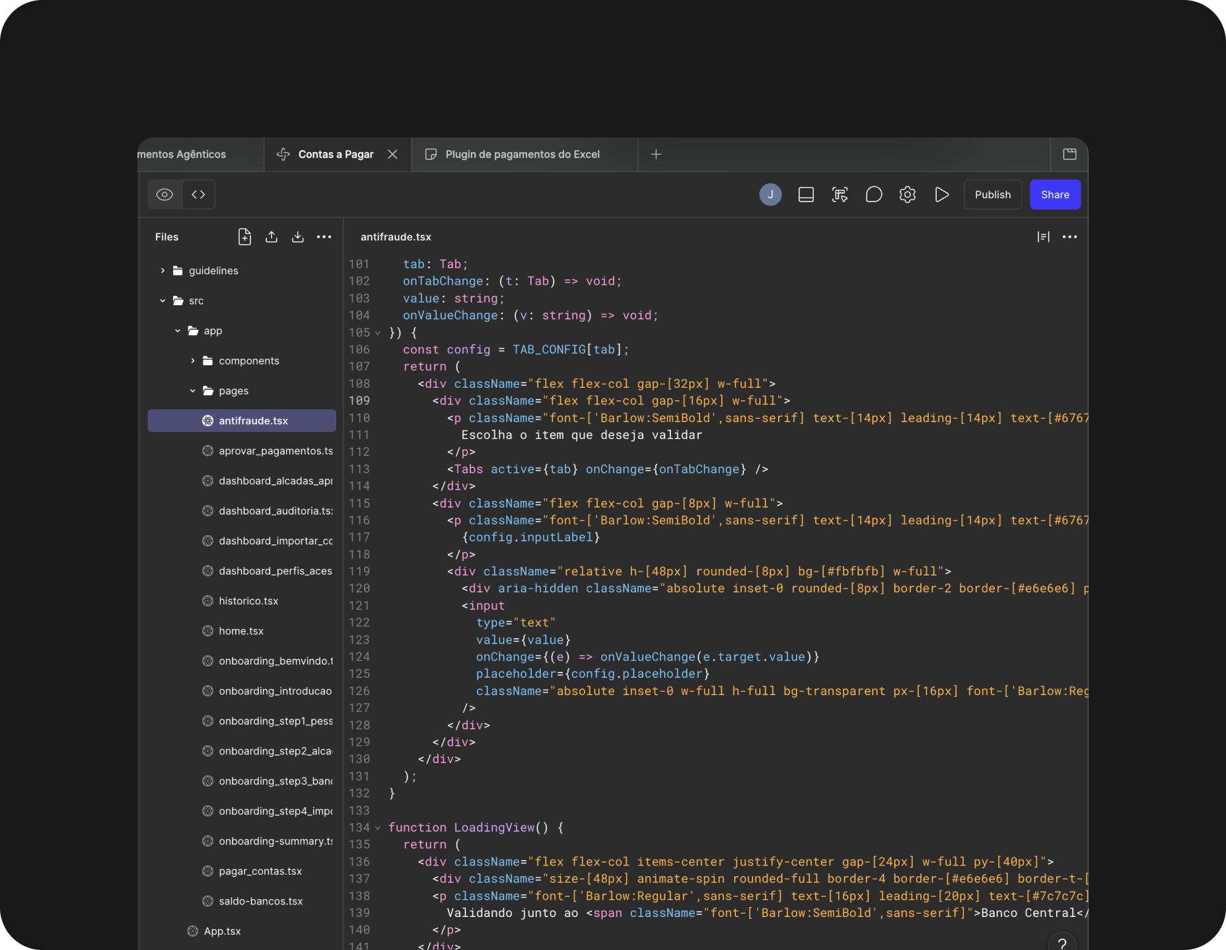
Task: Collapse the src folder
Action: (x=162, y=301)
